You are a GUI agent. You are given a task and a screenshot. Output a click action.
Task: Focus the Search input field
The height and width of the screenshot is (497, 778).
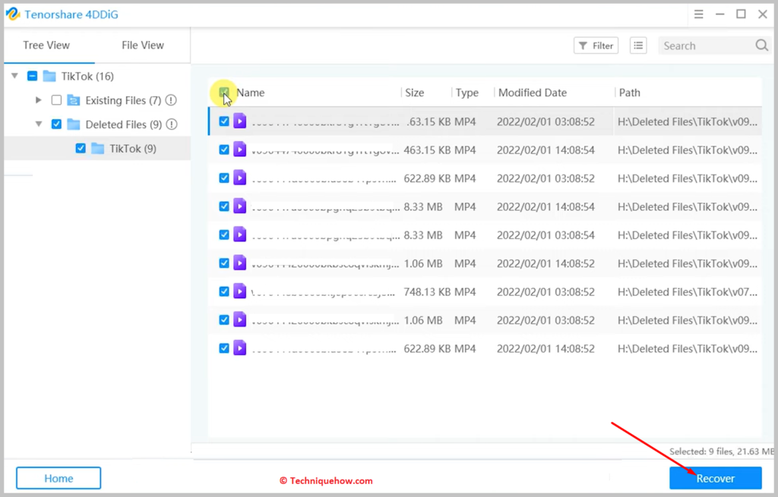[x=707, y=46]
